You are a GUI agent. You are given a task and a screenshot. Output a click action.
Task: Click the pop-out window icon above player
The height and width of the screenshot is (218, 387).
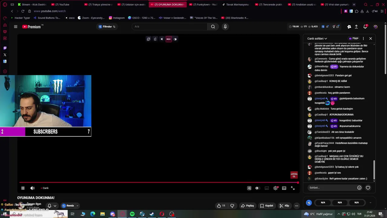148,39
